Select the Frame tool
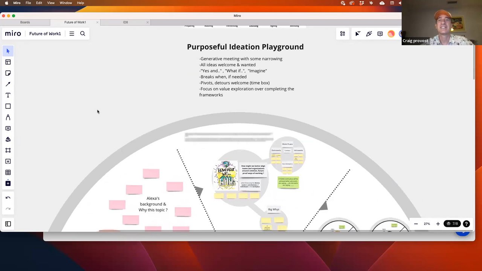Viewport: 482px width, 271px height. tap(8, 150)
